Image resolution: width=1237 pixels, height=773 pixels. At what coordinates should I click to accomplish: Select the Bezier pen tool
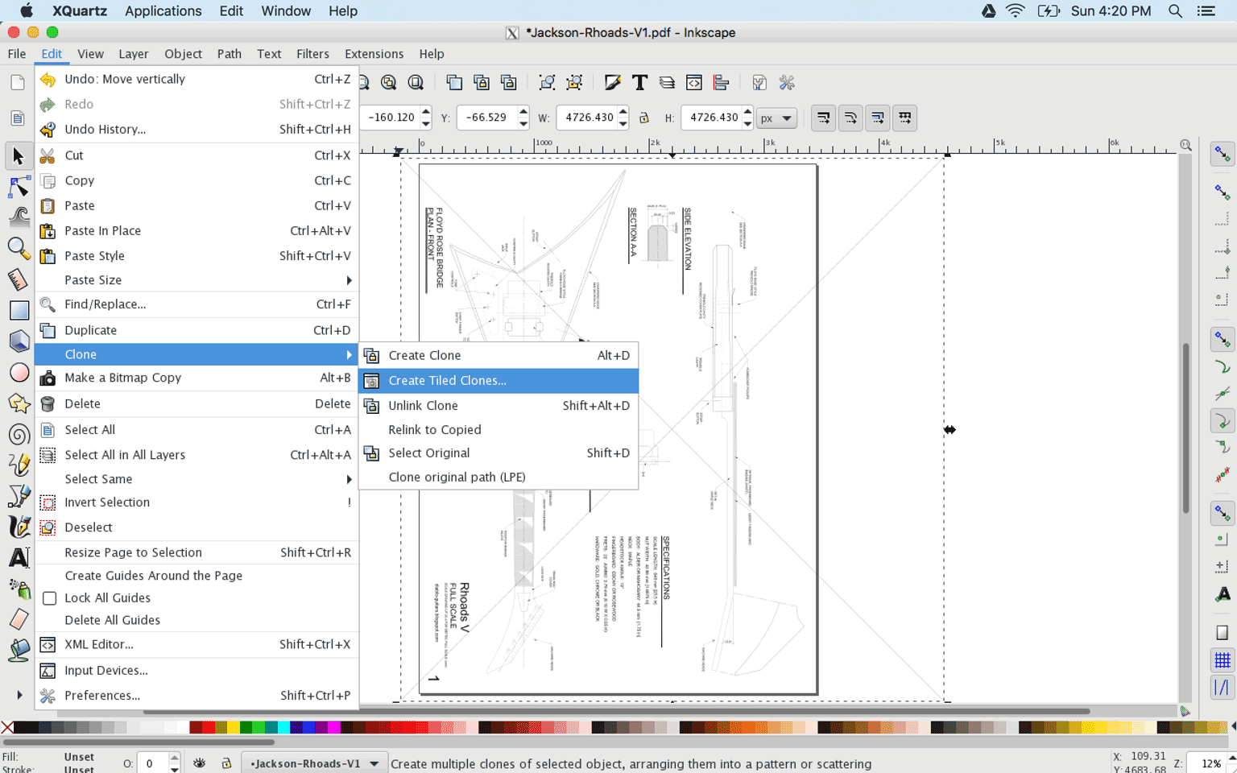click(18, 496)
